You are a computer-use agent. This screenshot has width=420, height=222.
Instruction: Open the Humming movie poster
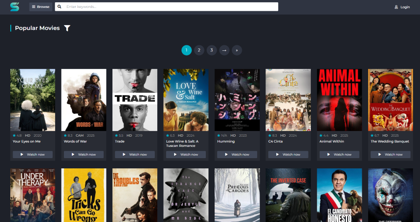point(237,100)
